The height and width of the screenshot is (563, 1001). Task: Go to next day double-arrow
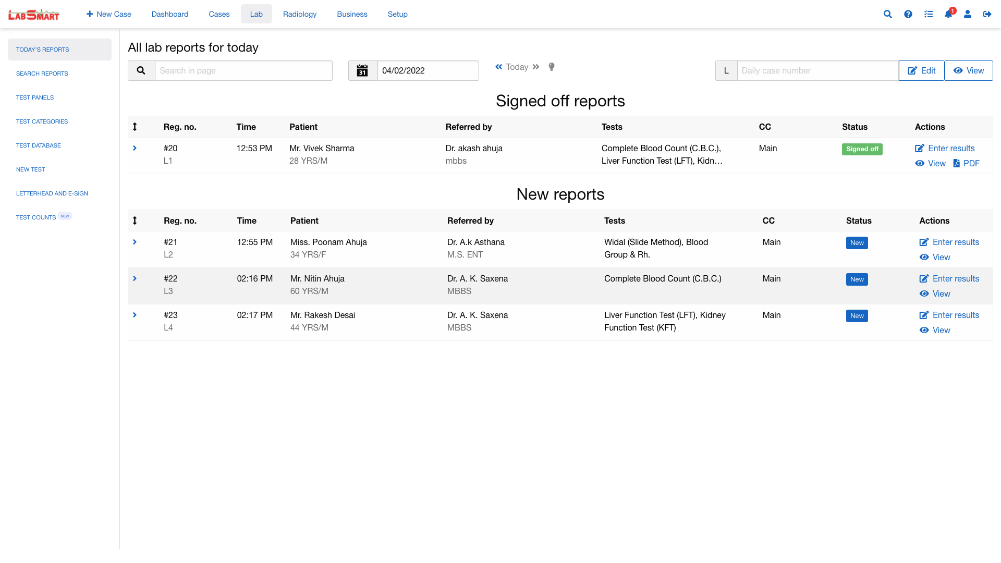(536, 67)
